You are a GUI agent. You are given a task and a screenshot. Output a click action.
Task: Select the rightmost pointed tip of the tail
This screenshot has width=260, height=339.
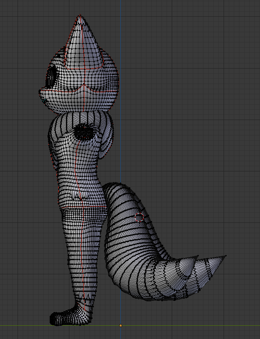point(225,256)
